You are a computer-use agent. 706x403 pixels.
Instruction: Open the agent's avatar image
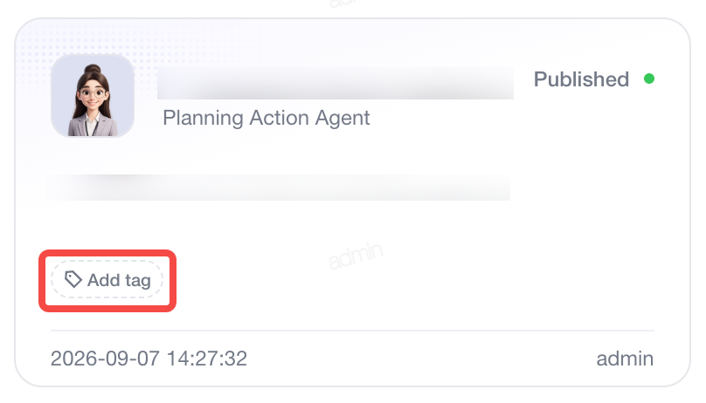[93, 96]
